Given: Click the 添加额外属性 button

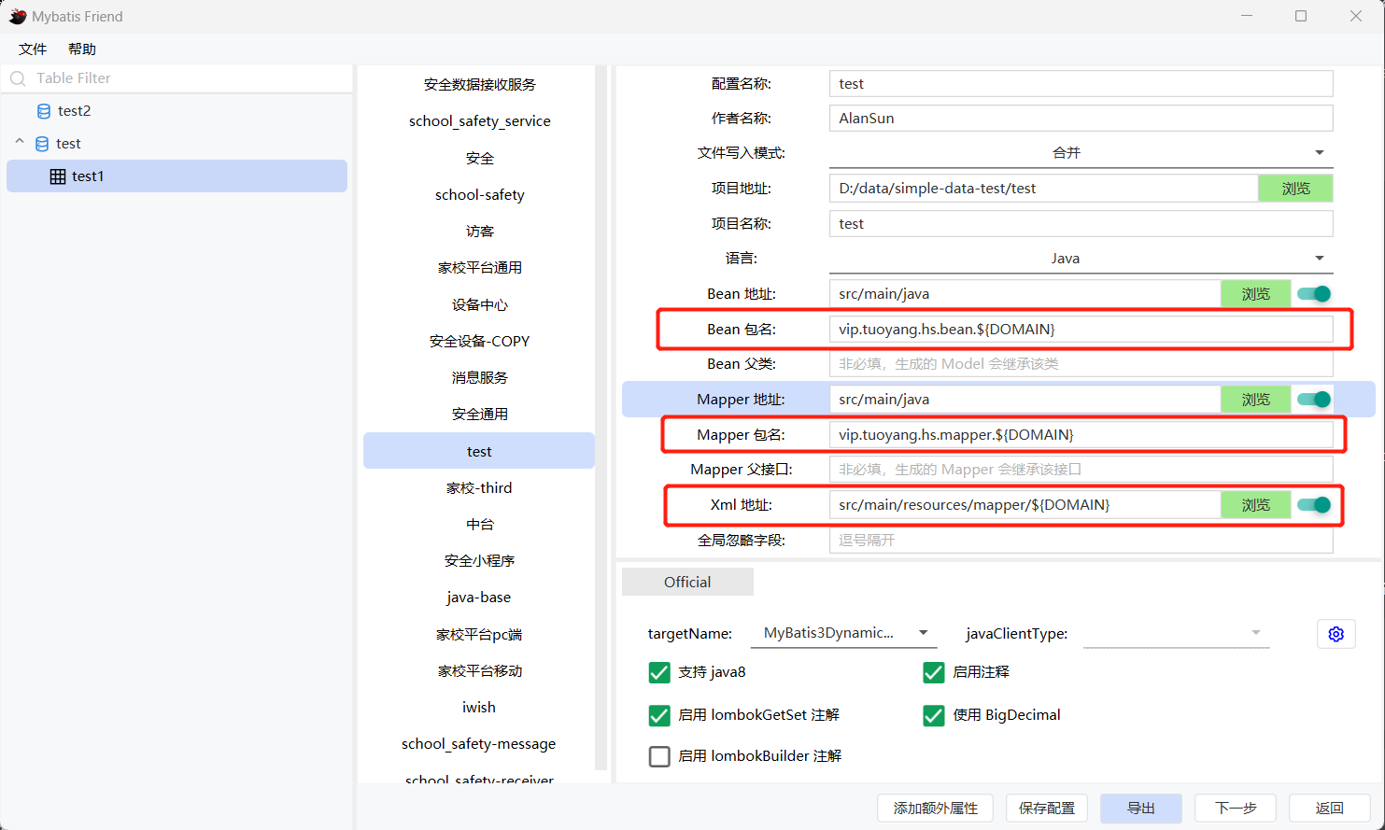Looking at the screenshot, I should (936, 809).
